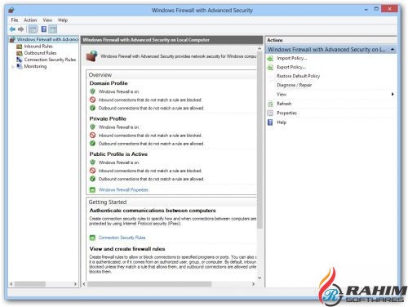Select Monitoring in the tree
The image size is (408, 307).
[x=35, y=66]
